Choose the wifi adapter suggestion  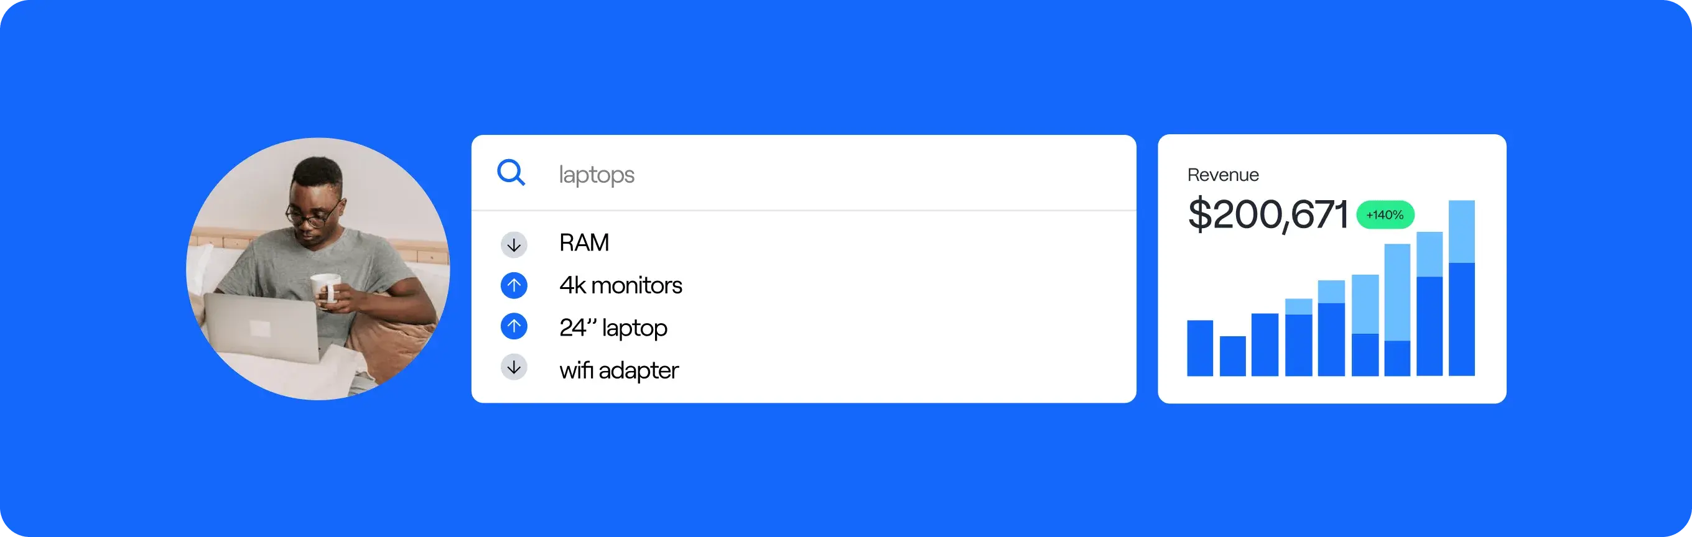tap(619, 370)
